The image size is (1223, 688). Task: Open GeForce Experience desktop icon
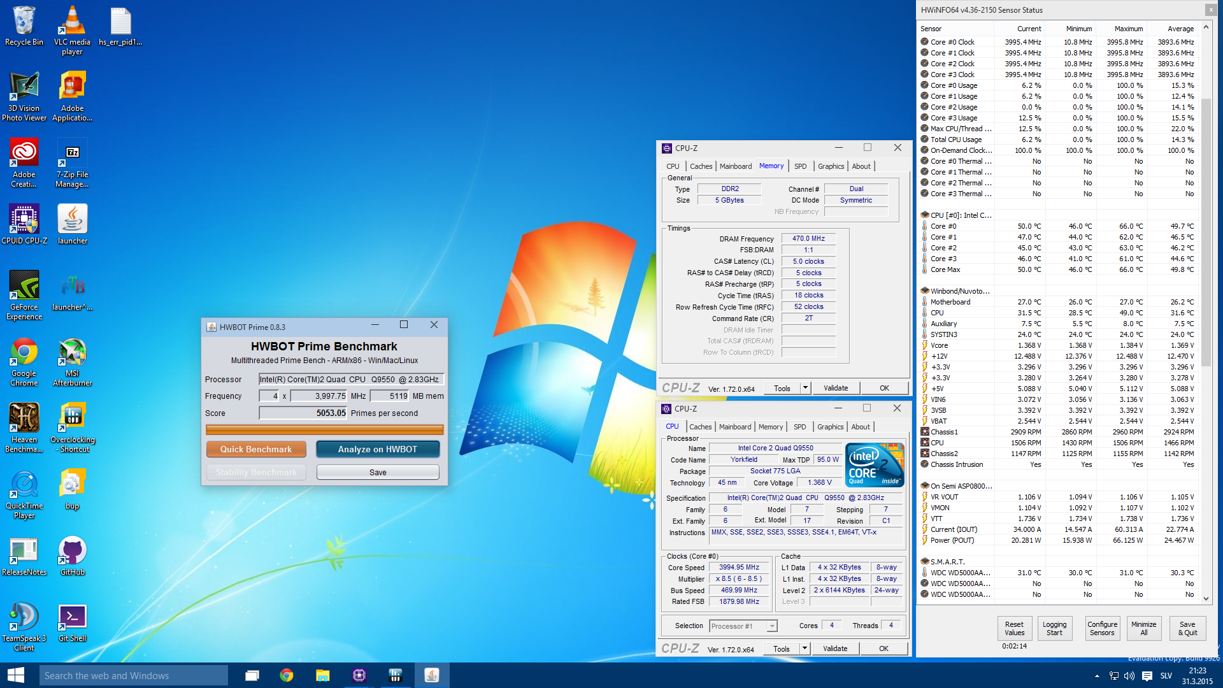click(24, 295)
